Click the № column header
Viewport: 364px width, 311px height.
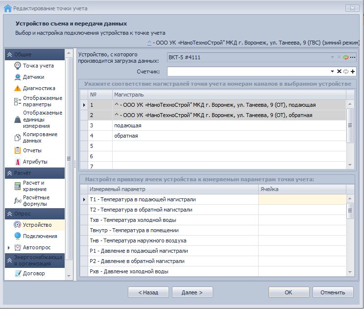[x=100, y=95]
